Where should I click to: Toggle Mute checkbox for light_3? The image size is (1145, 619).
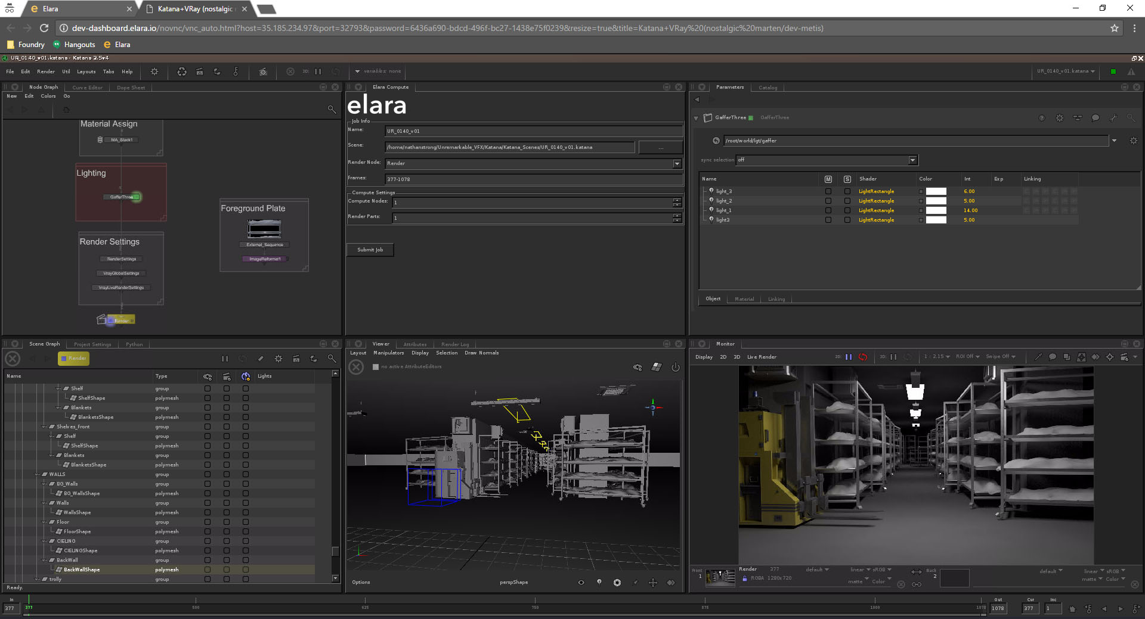[828, 191]
